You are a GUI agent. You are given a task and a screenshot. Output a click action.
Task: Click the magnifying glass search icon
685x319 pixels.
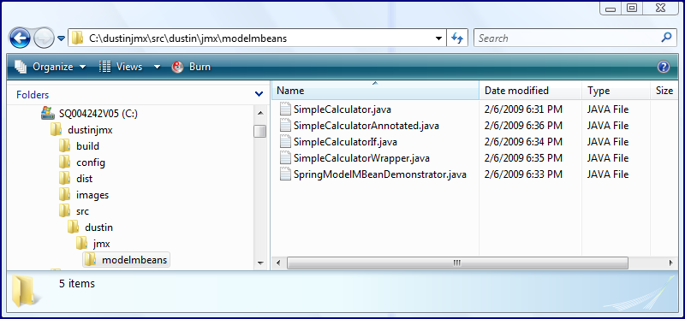click(x=666, y=38)
